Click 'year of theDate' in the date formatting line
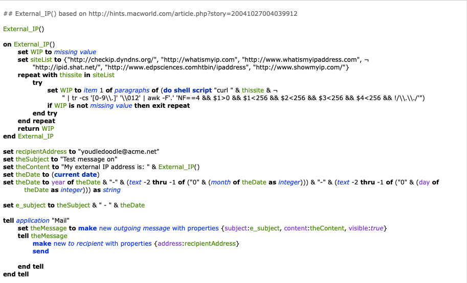The height and width of the screenshot is (283, 467). click(x=76, y=182)
